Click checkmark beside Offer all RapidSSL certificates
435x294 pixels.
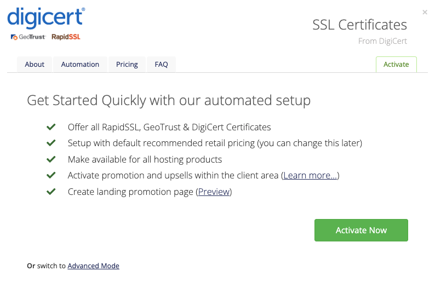point(51,127)
